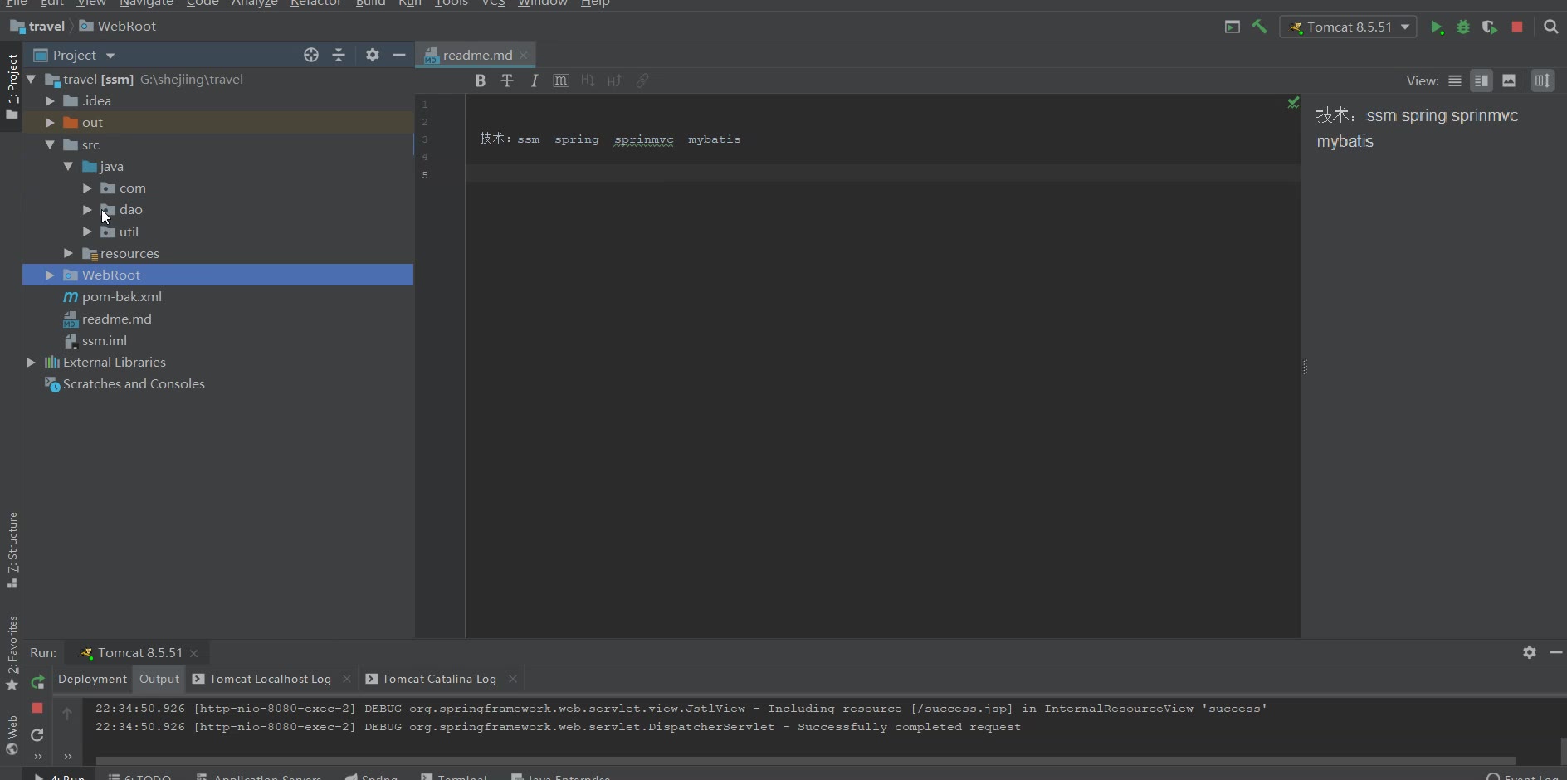Image resolution: width=1567 pixels, height=780 pixels.
Task: Switch view to preview only mode
Action: click(x=1509, y=80)
